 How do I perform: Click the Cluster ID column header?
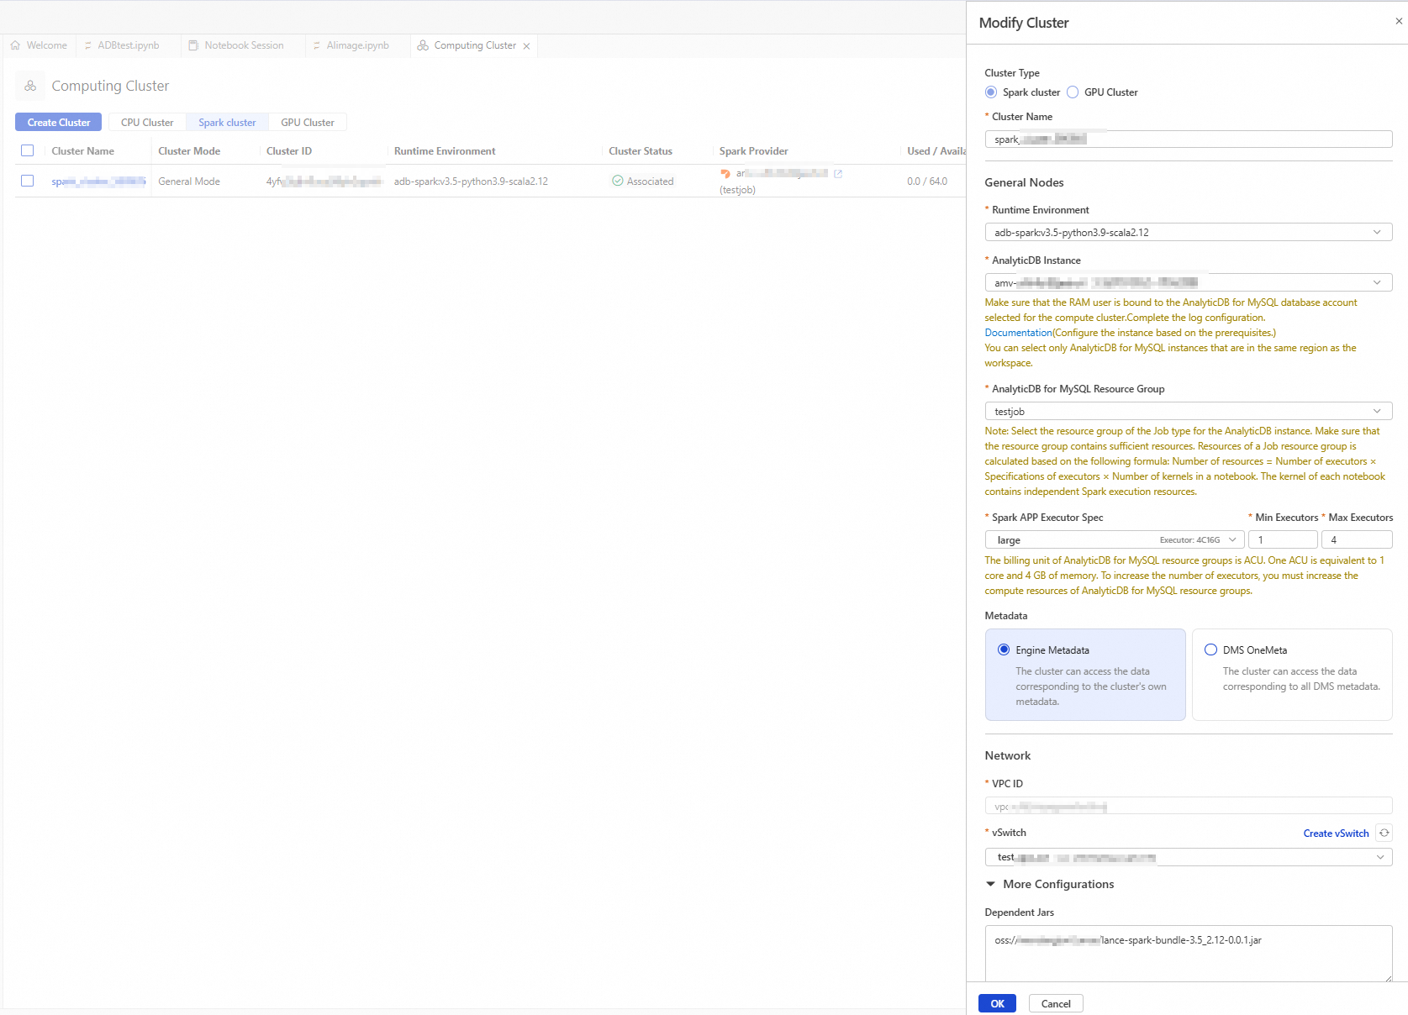(289, 151)
